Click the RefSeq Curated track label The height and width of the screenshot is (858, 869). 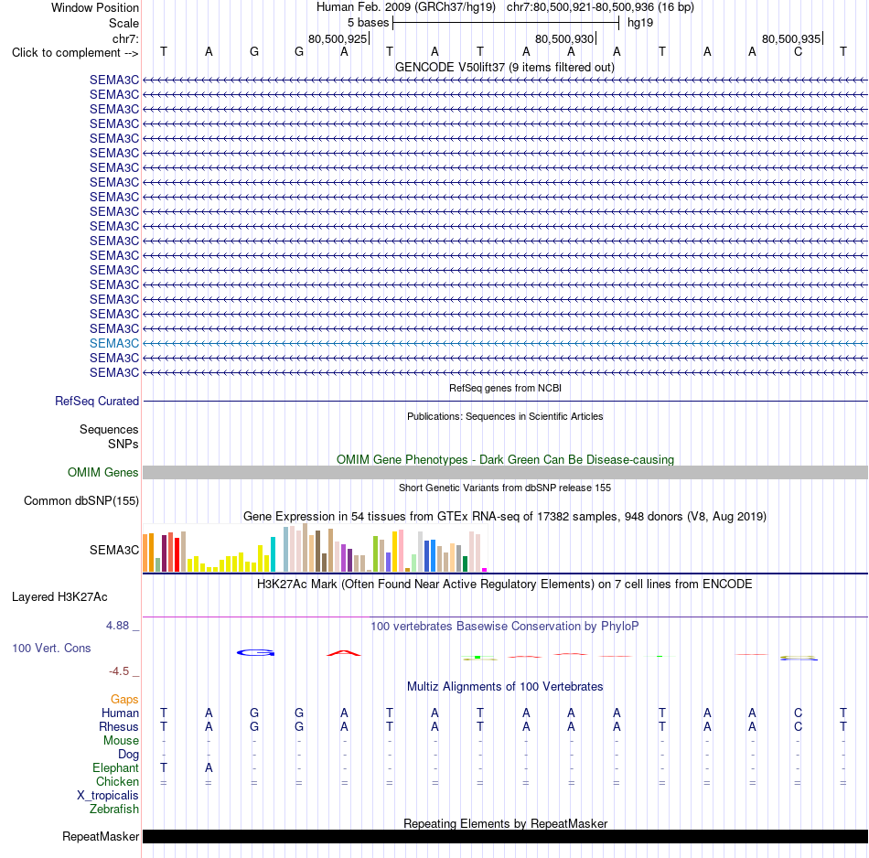[97, 401]
